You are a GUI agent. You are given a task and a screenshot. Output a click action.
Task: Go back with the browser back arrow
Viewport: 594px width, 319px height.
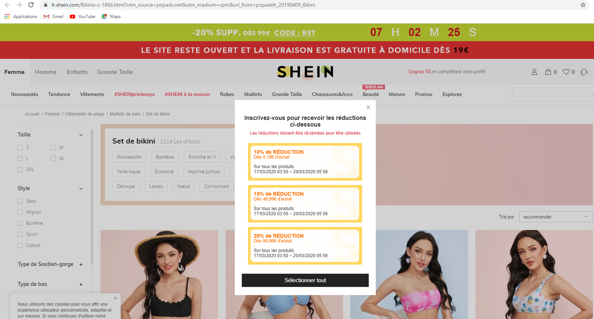7,5
